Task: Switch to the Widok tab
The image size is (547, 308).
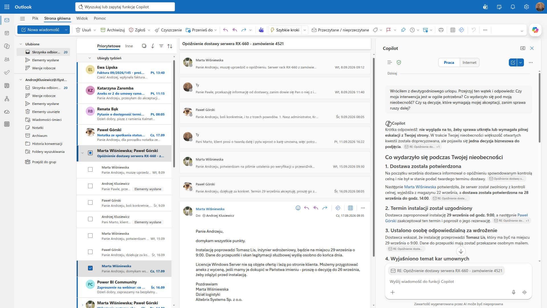Action: [x=82, y=18]
